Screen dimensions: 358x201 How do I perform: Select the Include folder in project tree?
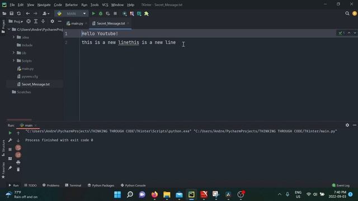tap(27, 45)
